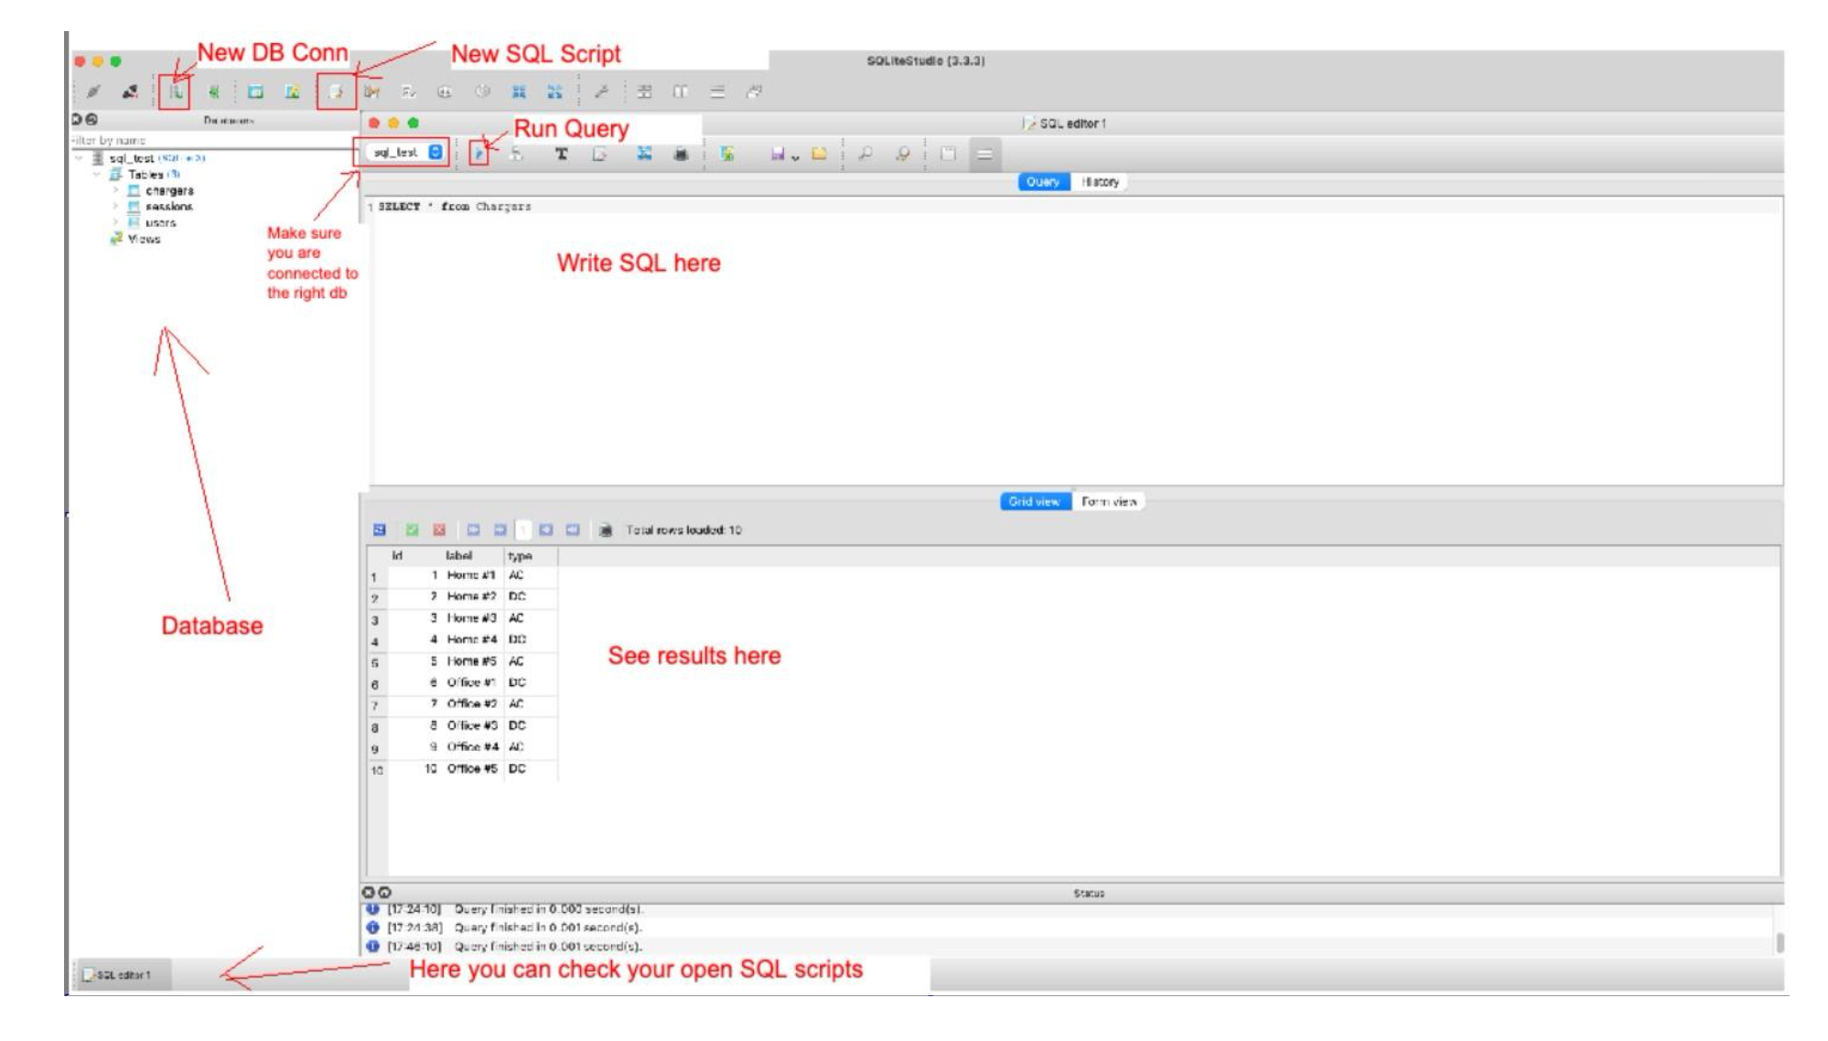Go to previous page of results
Viewport: 1828px width, 1041px height.
click(500, 530)
